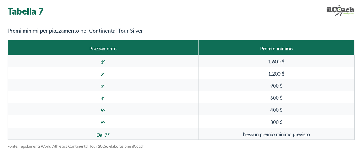362x155 pixels.
Task: Select the 400 $ prize cell
Action: [x=276, y=110]
